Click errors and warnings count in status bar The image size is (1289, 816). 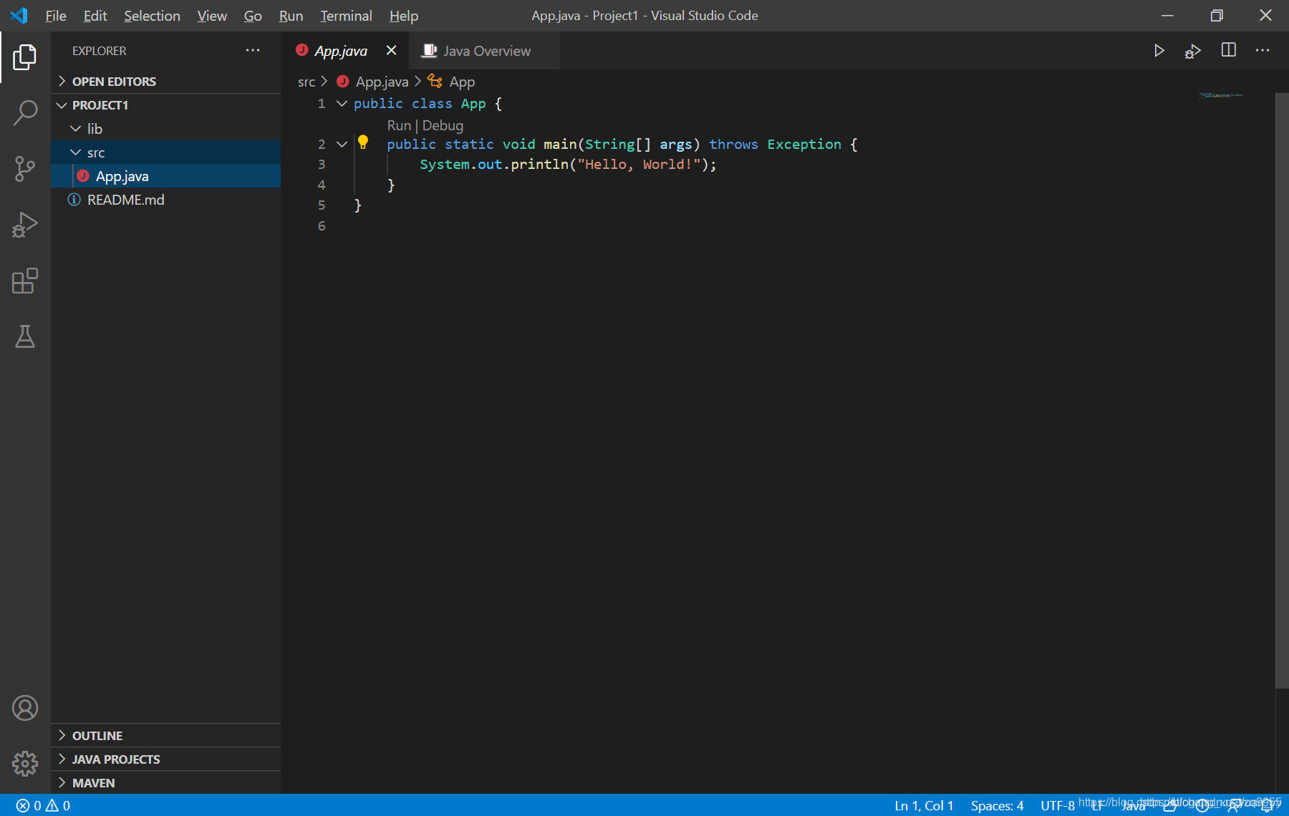coord(43,805)
